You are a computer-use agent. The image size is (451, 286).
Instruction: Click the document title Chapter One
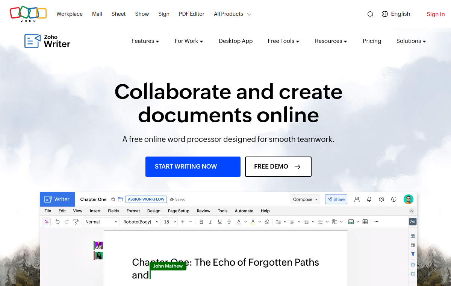(x=93, y=199)
